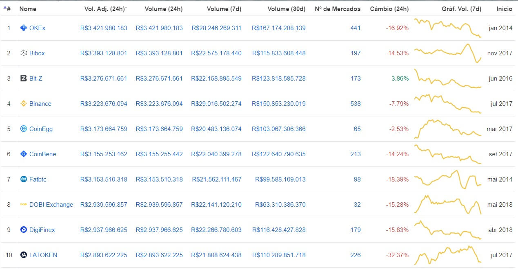Click OKEx start date jan 2014
This screenshot has width=518, height=269.
point(500,28)
